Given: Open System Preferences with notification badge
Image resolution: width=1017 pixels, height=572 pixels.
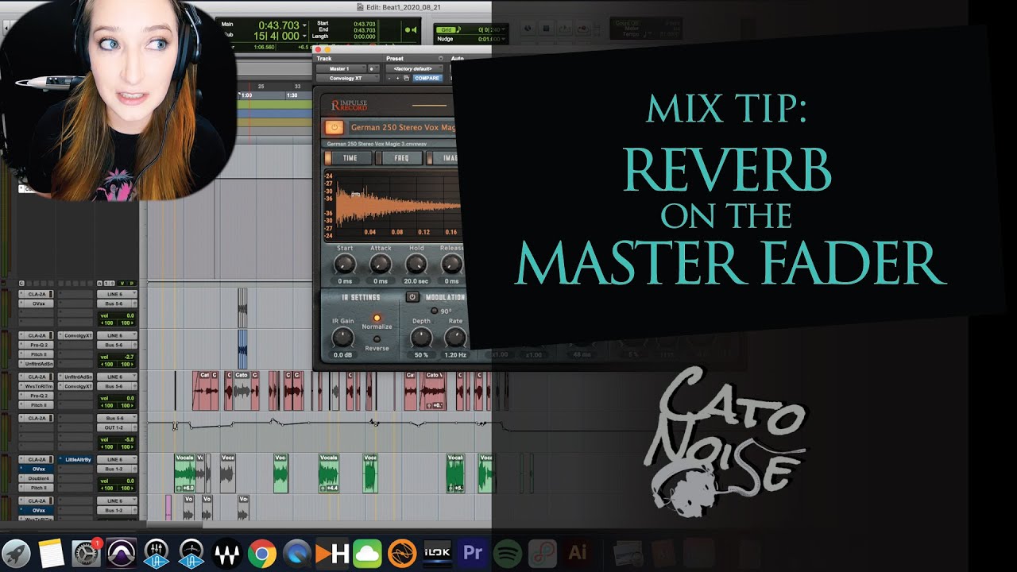Looking at the screenshot, I should [x=86, y=553].
